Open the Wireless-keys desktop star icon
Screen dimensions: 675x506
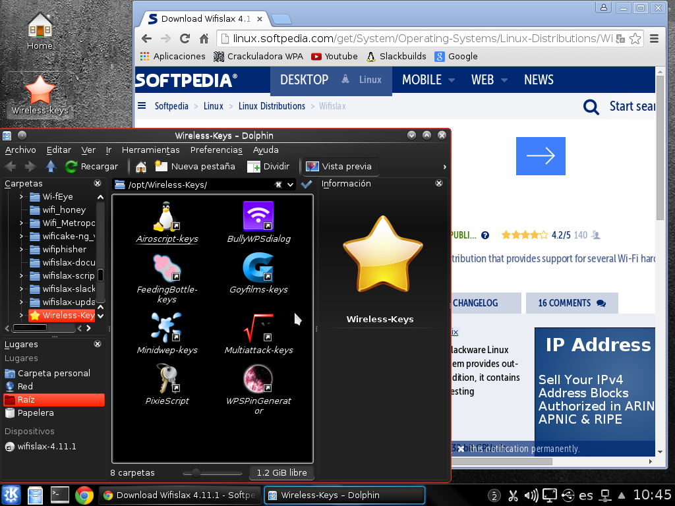[x=40, y=95]
